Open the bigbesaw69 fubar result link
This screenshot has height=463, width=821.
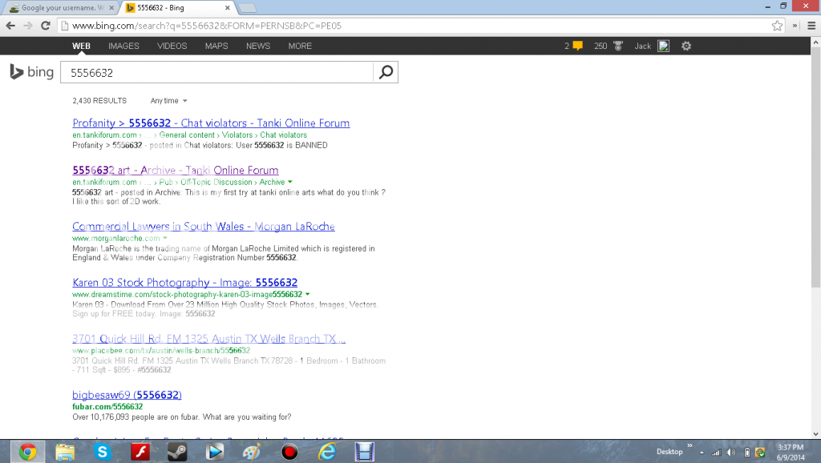(127, 395)
